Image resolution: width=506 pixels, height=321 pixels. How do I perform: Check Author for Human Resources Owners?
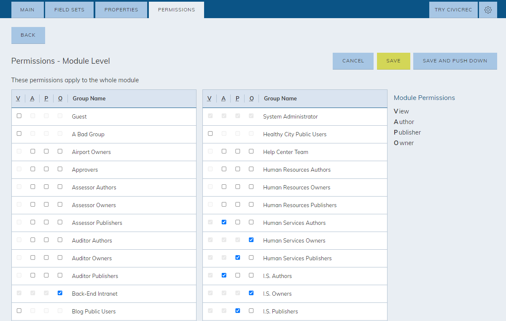click(x=224, y=187)
